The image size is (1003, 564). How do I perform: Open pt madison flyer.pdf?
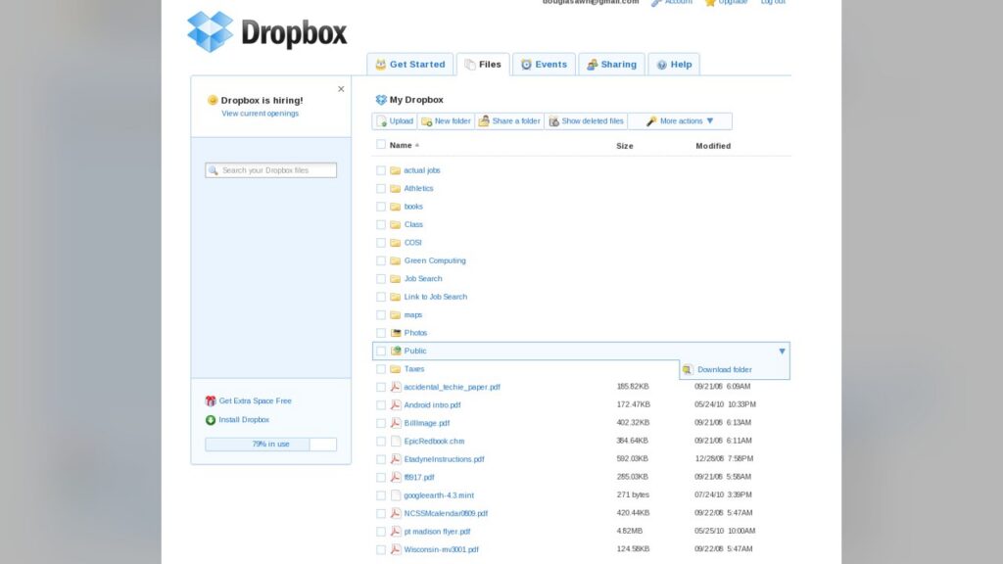pos(437,532)
